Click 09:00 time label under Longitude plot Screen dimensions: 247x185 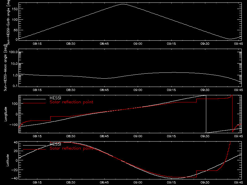(x=138, y=136)
